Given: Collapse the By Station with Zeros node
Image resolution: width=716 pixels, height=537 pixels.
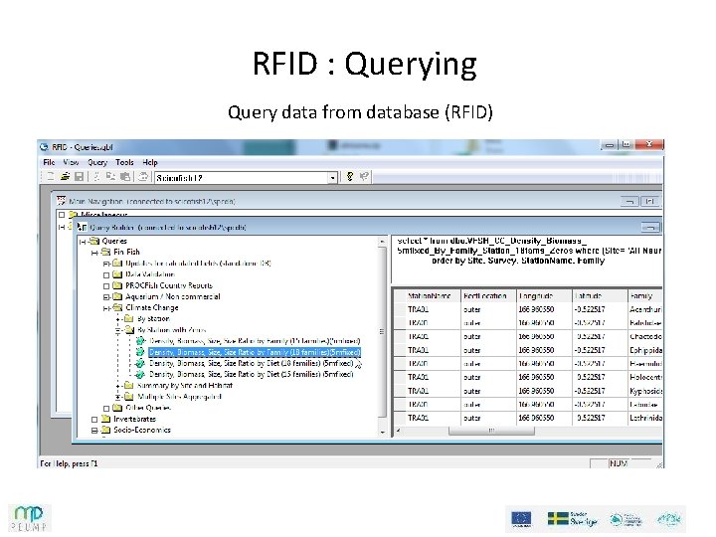Looking at the screenshot, I should pos(118,330).
